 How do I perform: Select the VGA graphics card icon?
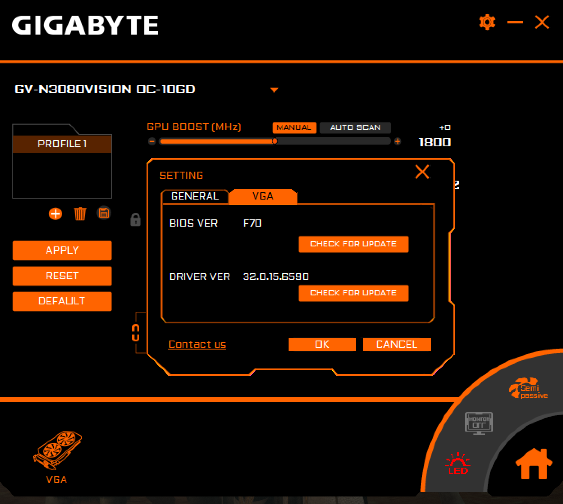point(57,457)
